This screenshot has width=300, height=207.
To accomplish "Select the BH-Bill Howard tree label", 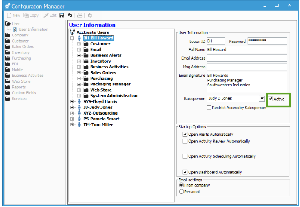I will (x=98, y=38).
